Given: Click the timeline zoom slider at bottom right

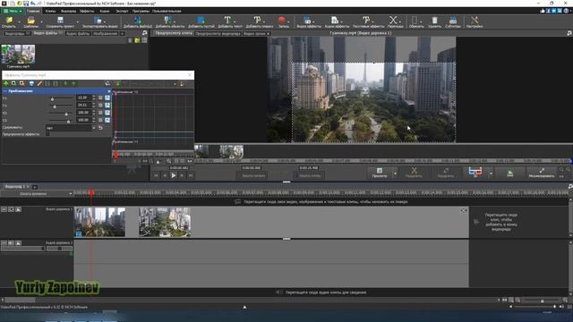Looking at the screenshot, I should point(543,301).
